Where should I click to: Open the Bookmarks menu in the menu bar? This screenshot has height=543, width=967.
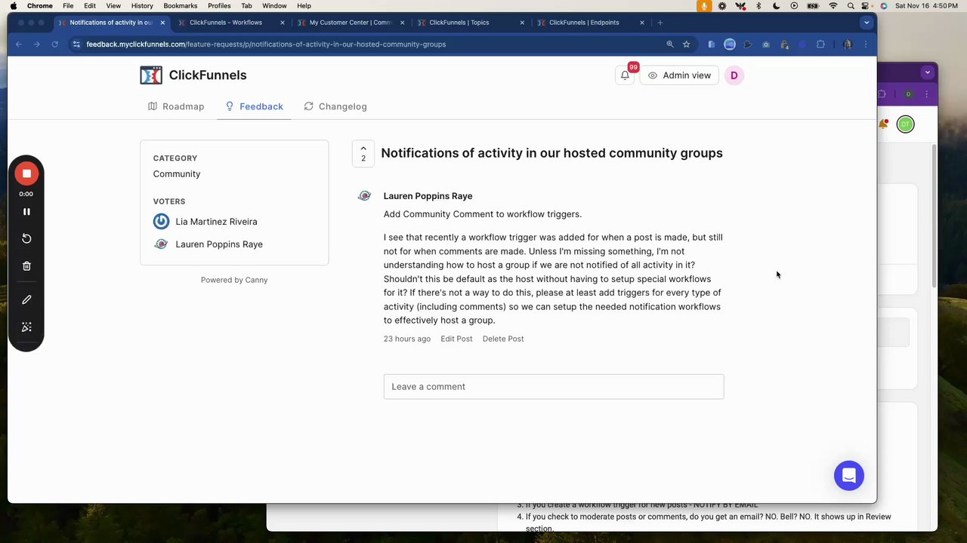coord(181,6)
